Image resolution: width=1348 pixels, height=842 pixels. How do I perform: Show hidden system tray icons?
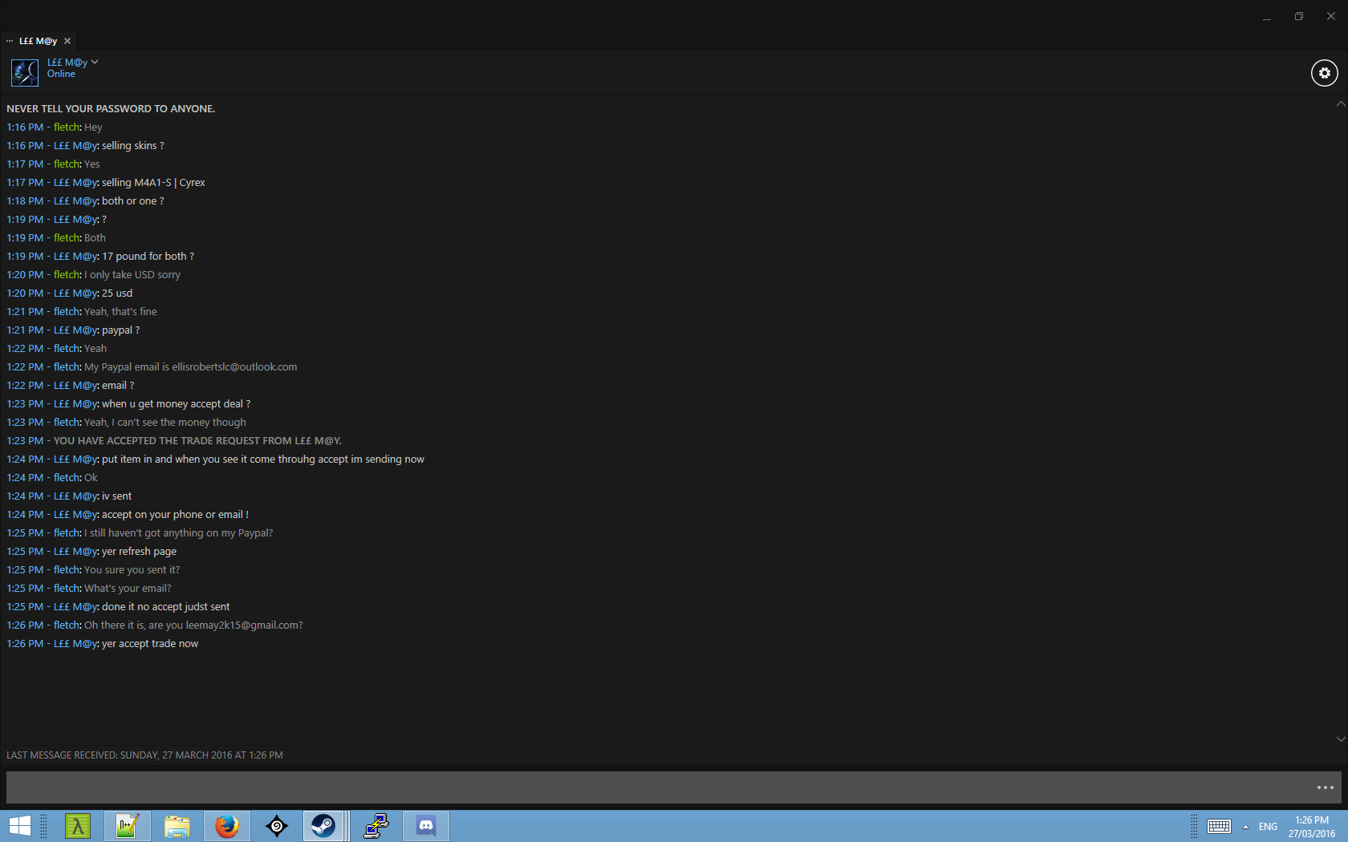(x=1245, y=827)
